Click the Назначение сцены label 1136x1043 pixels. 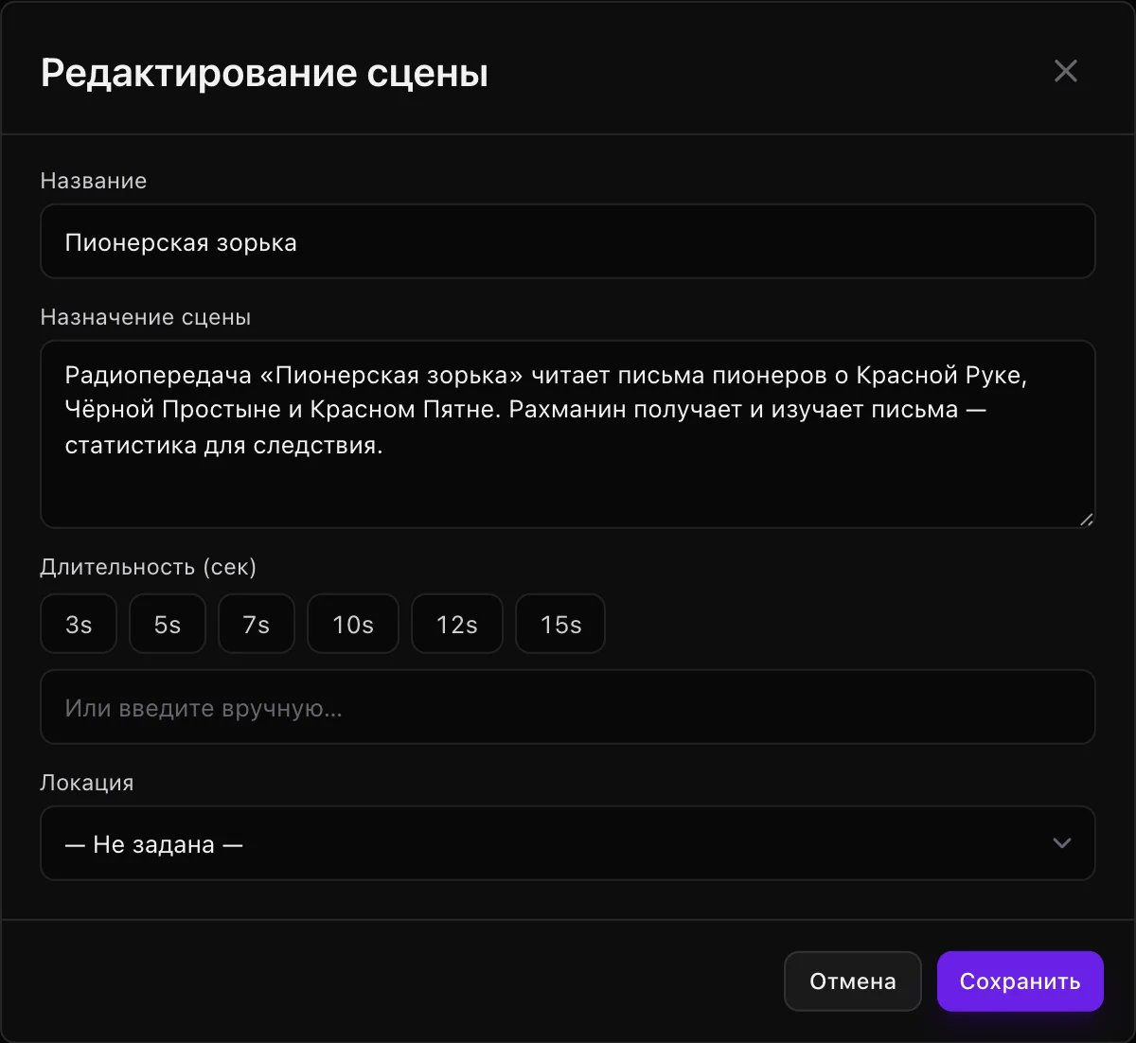tap(146, 317)
